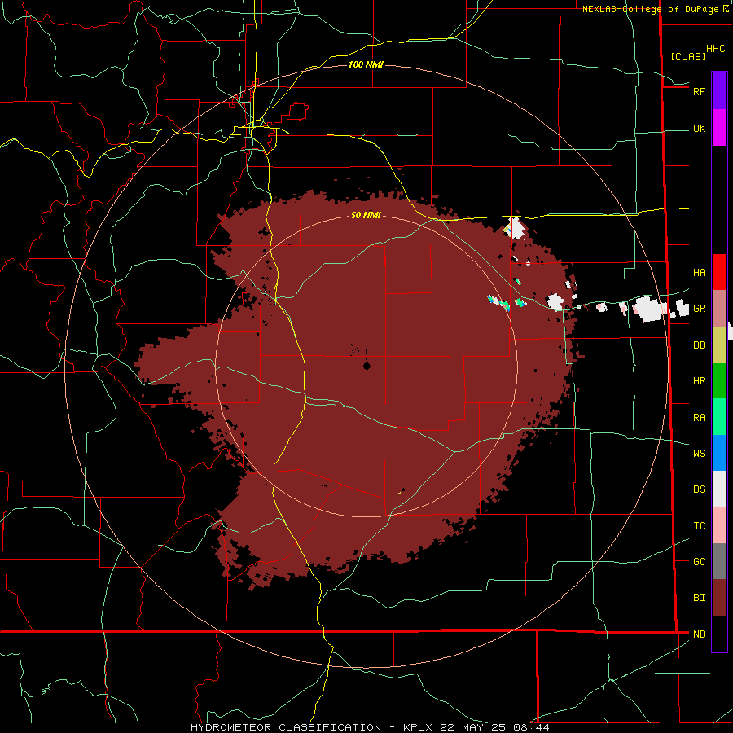This screenshot has height=733, width=733.
Task: Click the UK legend label
Action: pos(699,128)
